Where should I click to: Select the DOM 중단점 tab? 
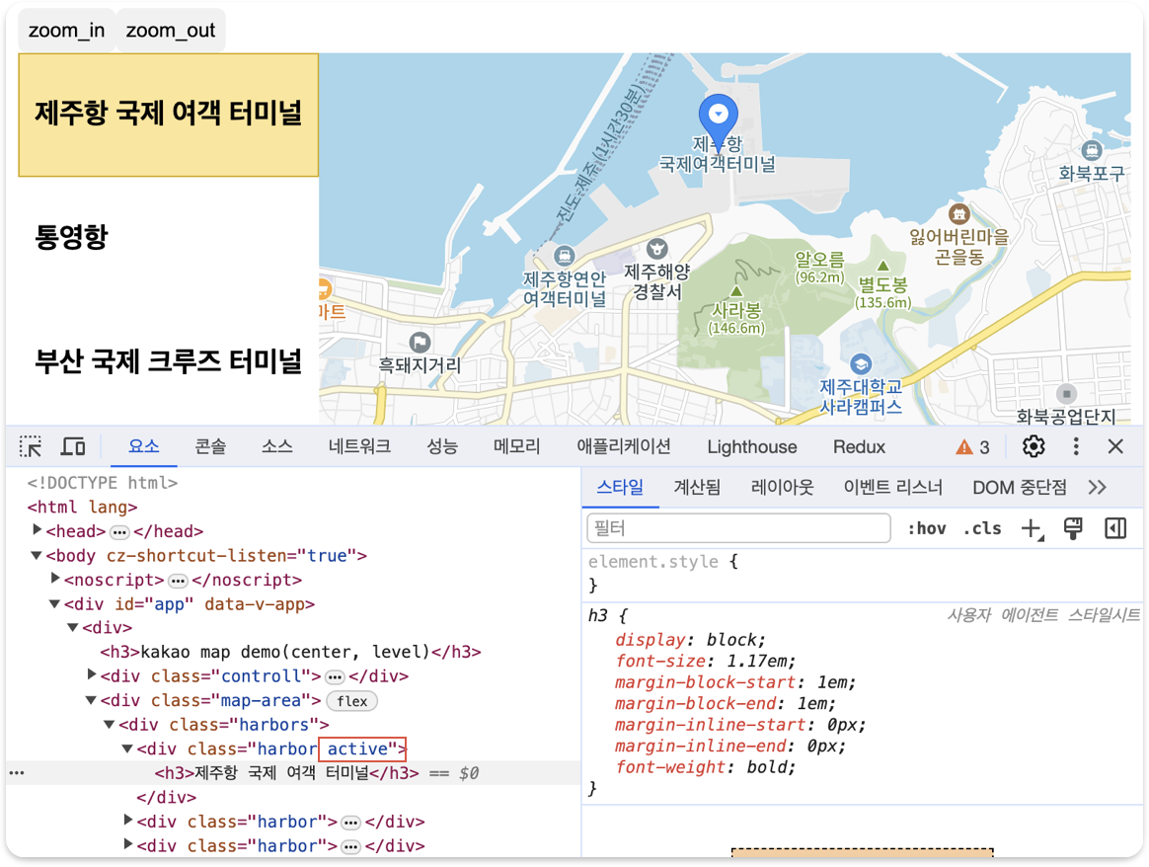(x=1020, y=488)
